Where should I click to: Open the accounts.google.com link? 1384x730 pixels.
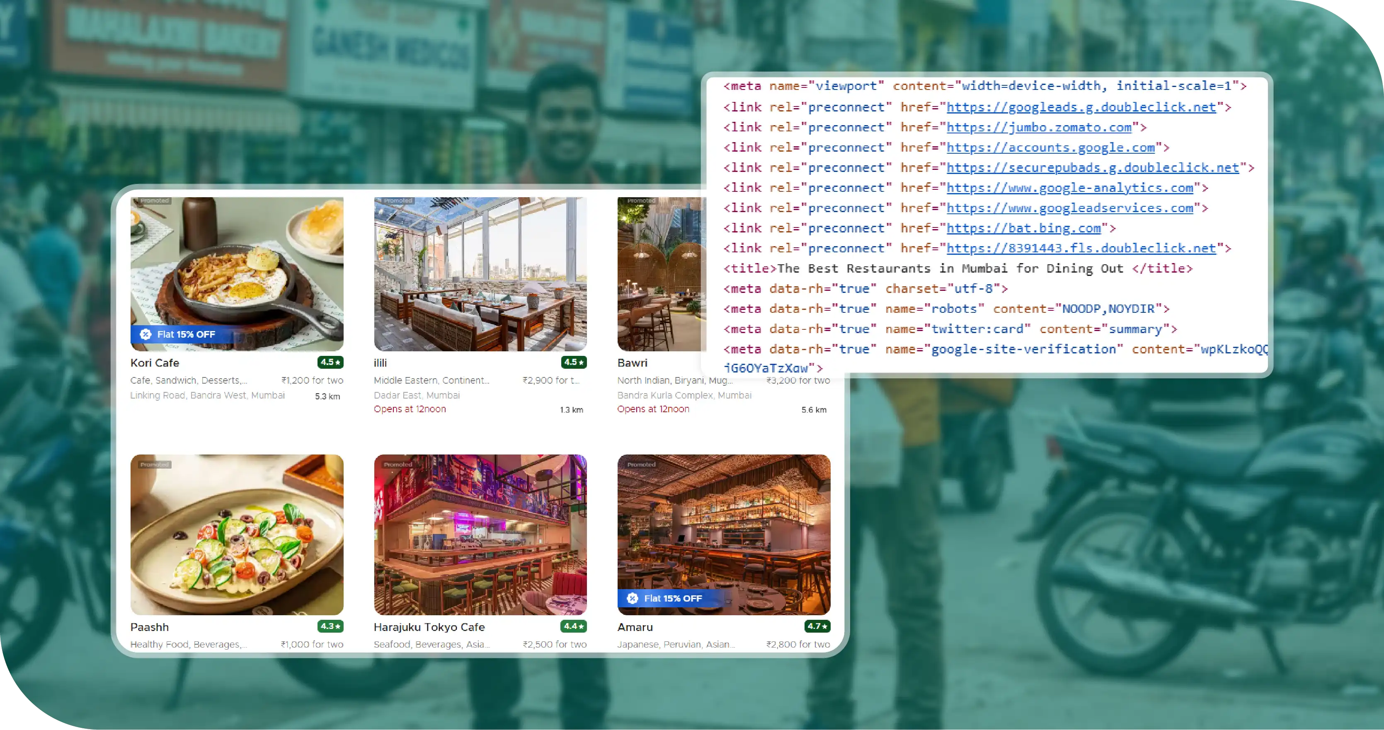click(x=1050, y=148)
